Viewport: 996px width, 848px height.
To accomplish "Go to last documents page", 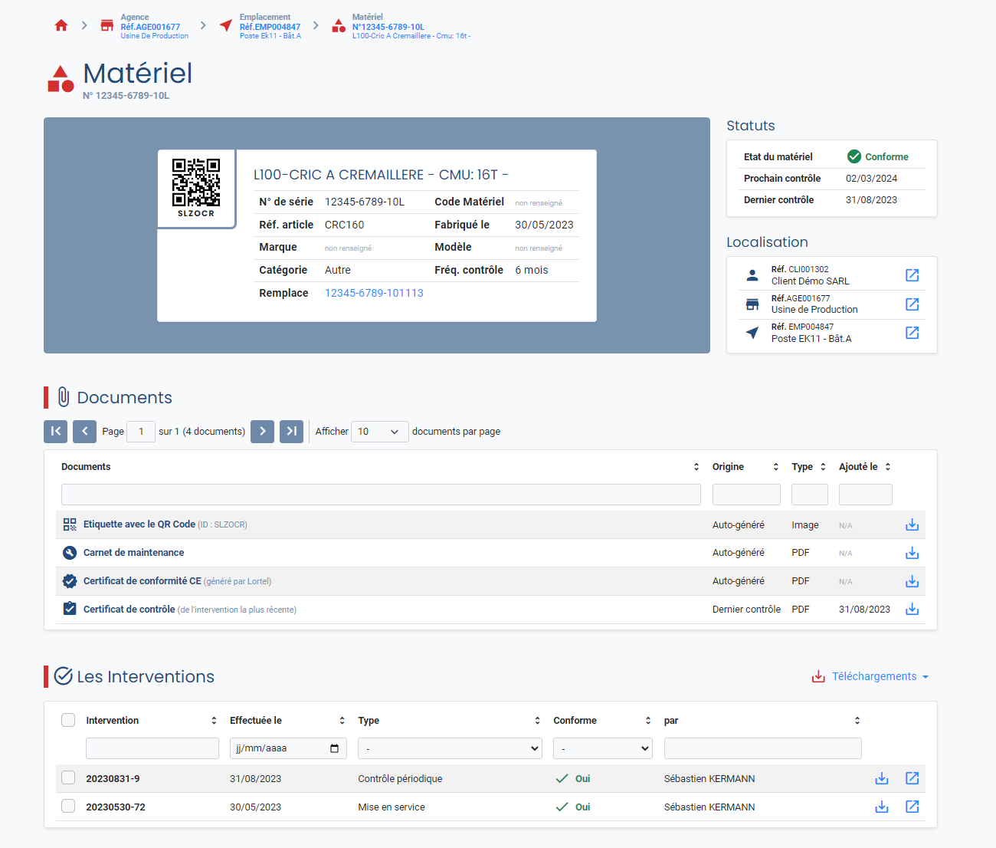I will pyautogui.click(x=291, y=432).
